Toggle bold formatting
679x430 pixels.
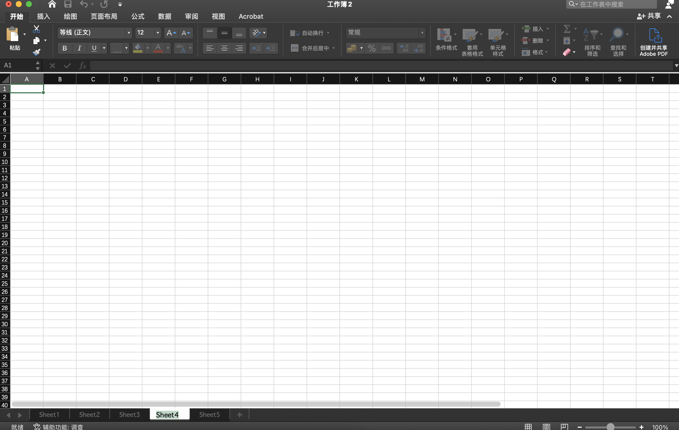tap(65, 48)
